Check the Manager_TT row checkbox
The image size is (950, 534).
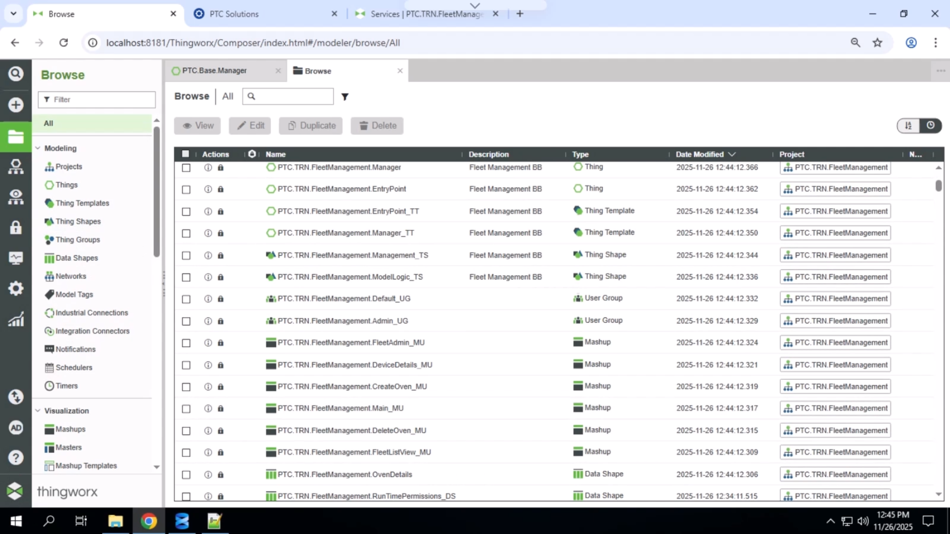click(x=186, y=233)
